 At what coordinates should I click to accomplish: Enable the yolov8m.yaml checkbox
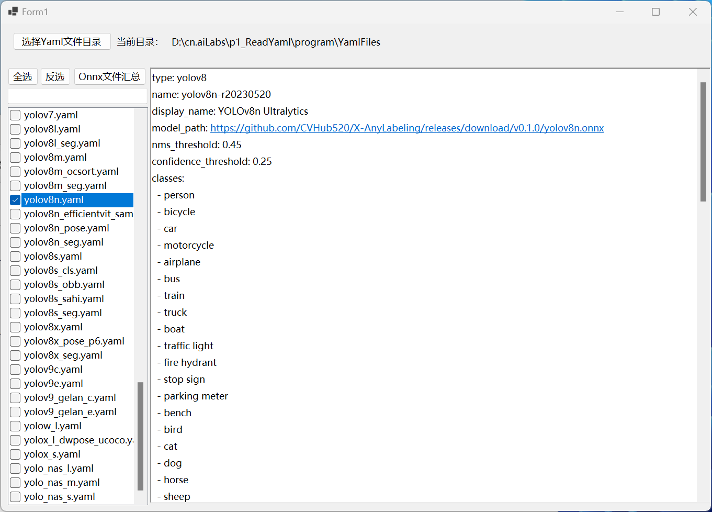click(15, 158)
